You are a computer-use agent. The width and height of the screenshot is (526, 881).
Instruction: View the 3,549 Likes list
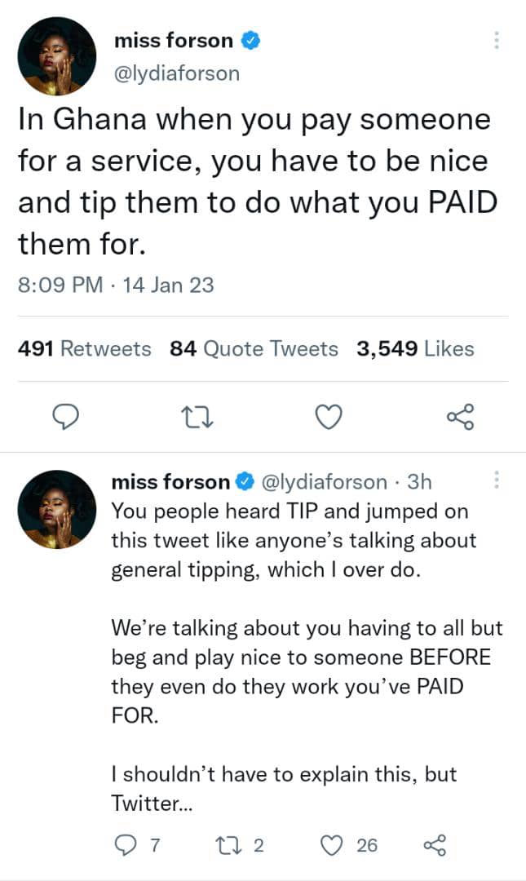(x=415, y=349)
